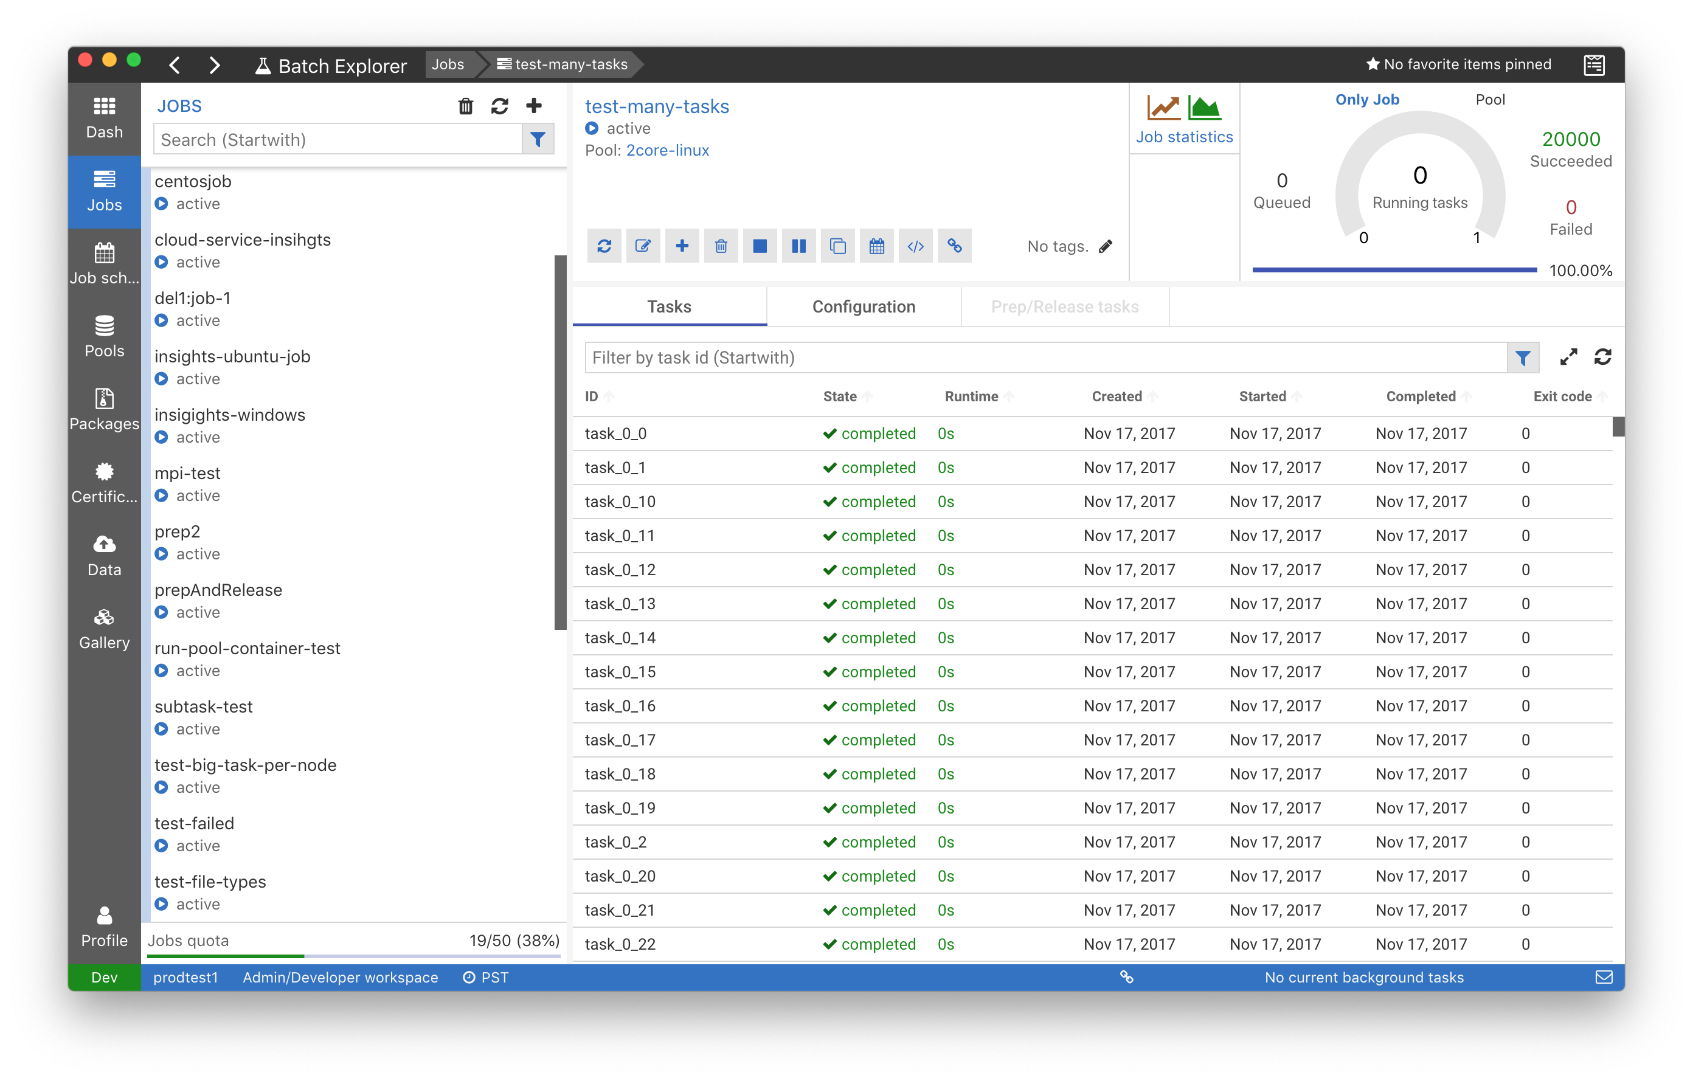Expand task list to full screen
This screenshot has width=1693, height=1081.
[x=1568, y=357]
